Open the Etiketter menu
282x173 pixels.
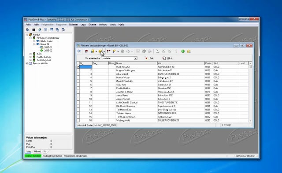point(74,25)
